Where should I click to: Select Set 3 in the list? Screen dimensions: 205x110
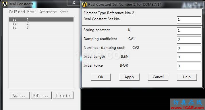(x=41, y=28)
